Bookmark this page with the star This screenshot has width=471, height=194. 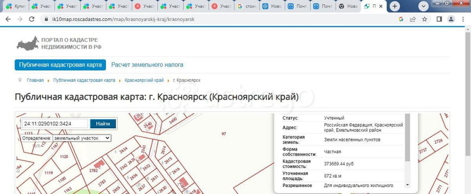pyautogui.click(x=424, y=19)
